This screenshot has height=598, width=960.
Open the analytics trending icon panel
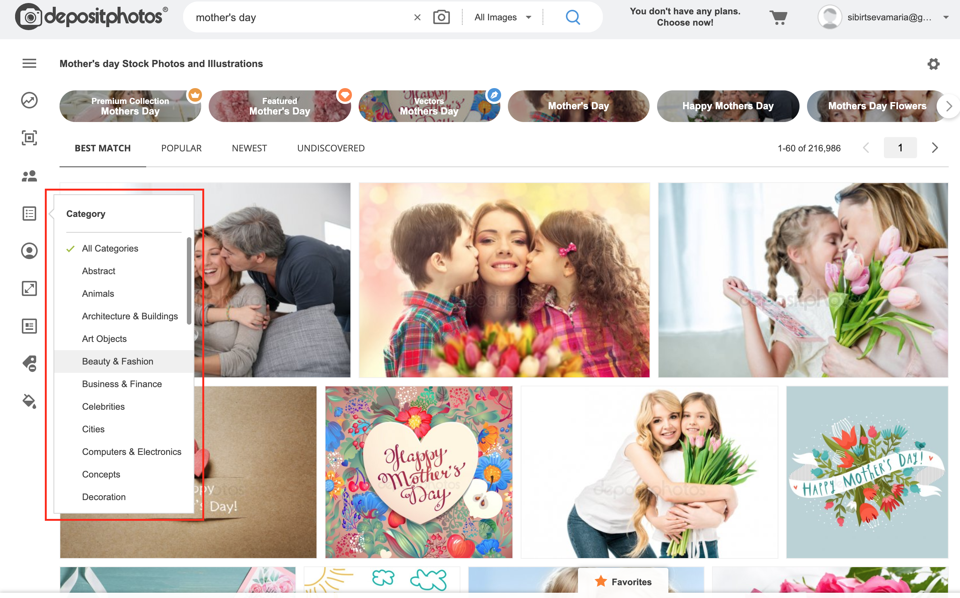coord(30,100)
